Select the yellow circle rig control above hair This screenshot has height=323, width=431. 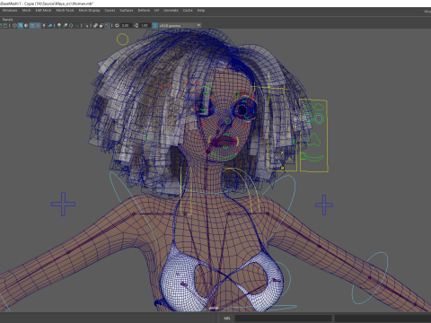122,39
